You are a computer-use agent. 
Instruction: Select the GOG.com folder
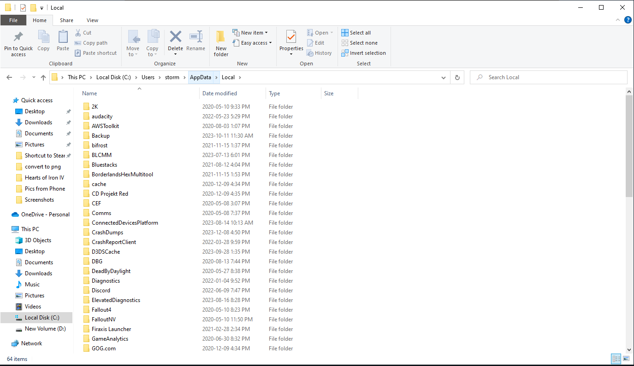[104, 349]
